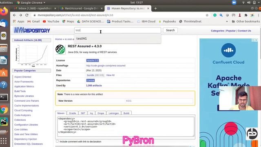Open the code.google.com homepage link

coord(106,66)
